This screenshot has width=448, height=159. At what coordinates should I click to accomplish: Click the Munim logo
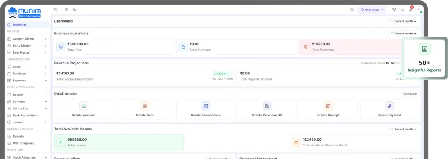tap(24, 13)
